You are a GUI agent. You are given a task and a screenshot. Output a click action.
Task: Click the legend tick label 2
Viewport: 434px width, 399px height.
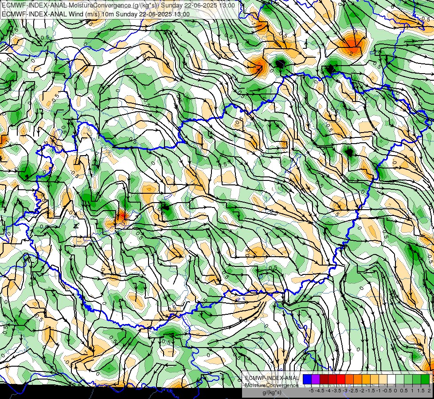[x=429, y=391]
